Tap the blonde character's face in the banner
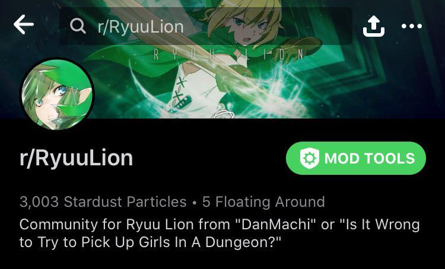 coord(249,26)
